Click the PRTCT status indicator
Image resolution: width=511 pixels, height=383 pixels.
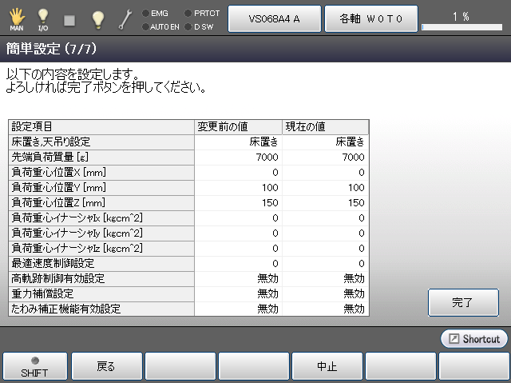[x=202, y=13]
